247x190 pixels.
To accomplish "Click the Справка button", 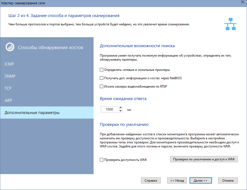I will (151, 180).
